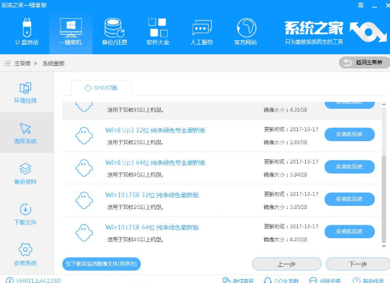Open the U盘启动 USB boot tool
The image size is (390, 283).
27,32
